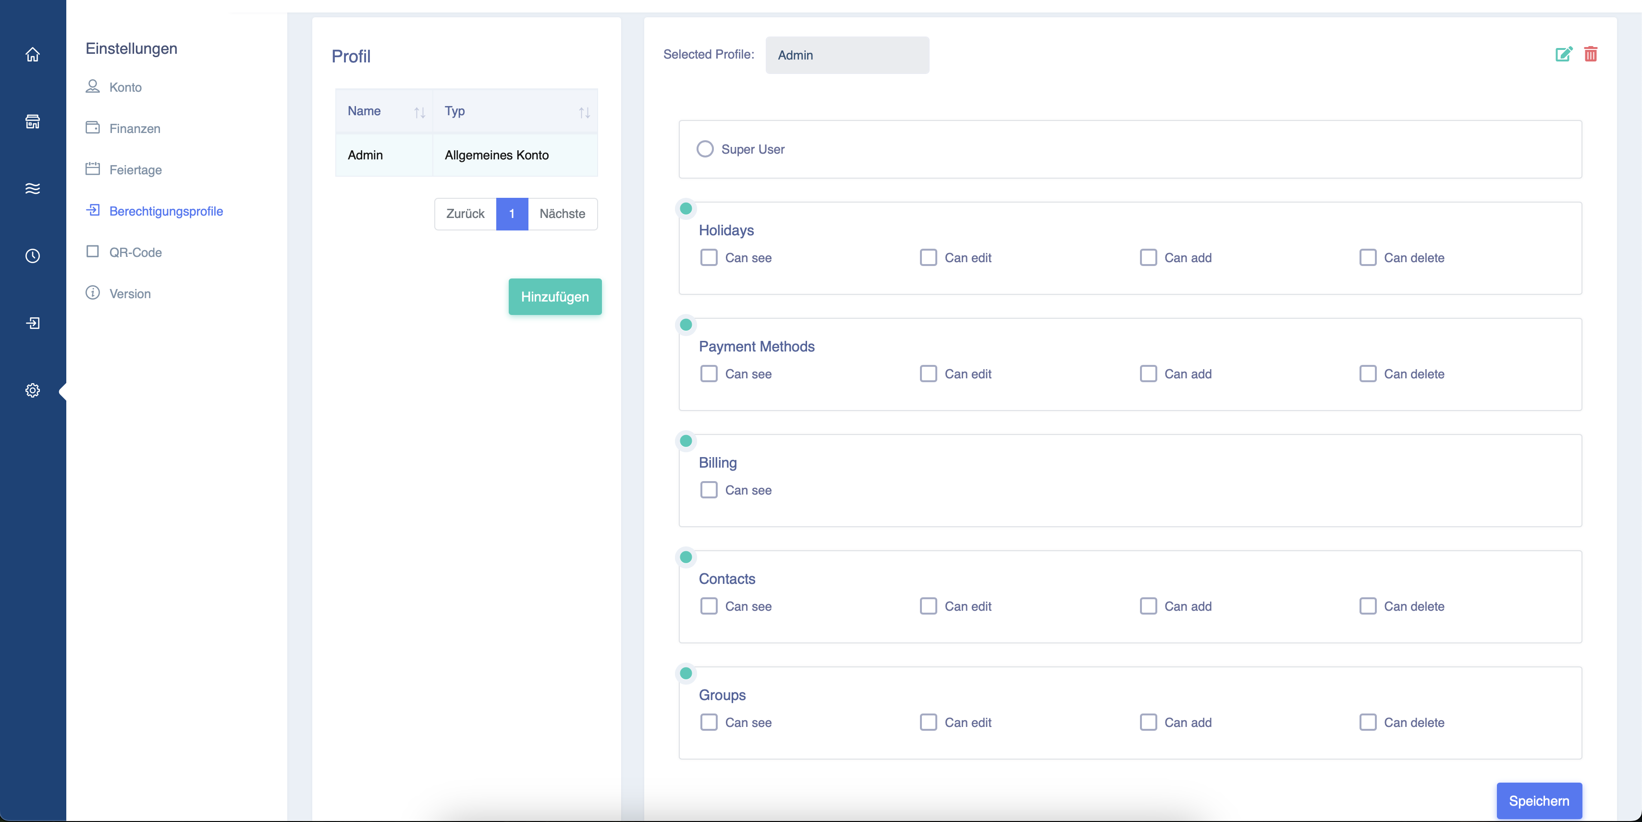Click the green edit profile icon

tap(1564, 54)
